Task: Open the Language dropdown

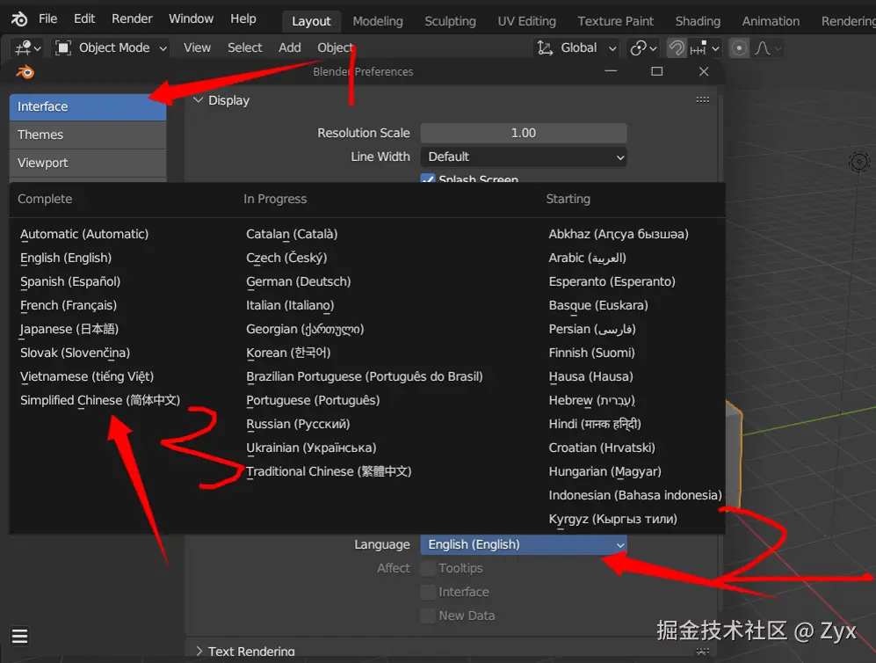Action: coord(524,544)
